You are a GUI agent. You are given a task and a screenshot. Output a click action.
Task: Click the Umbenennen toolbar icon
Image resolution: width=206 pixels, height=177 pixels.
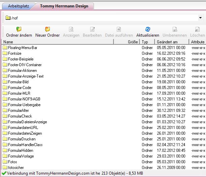[x=174, y=30]
